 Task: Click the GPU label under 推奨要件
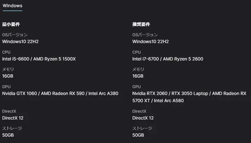(x=137, y=86)
